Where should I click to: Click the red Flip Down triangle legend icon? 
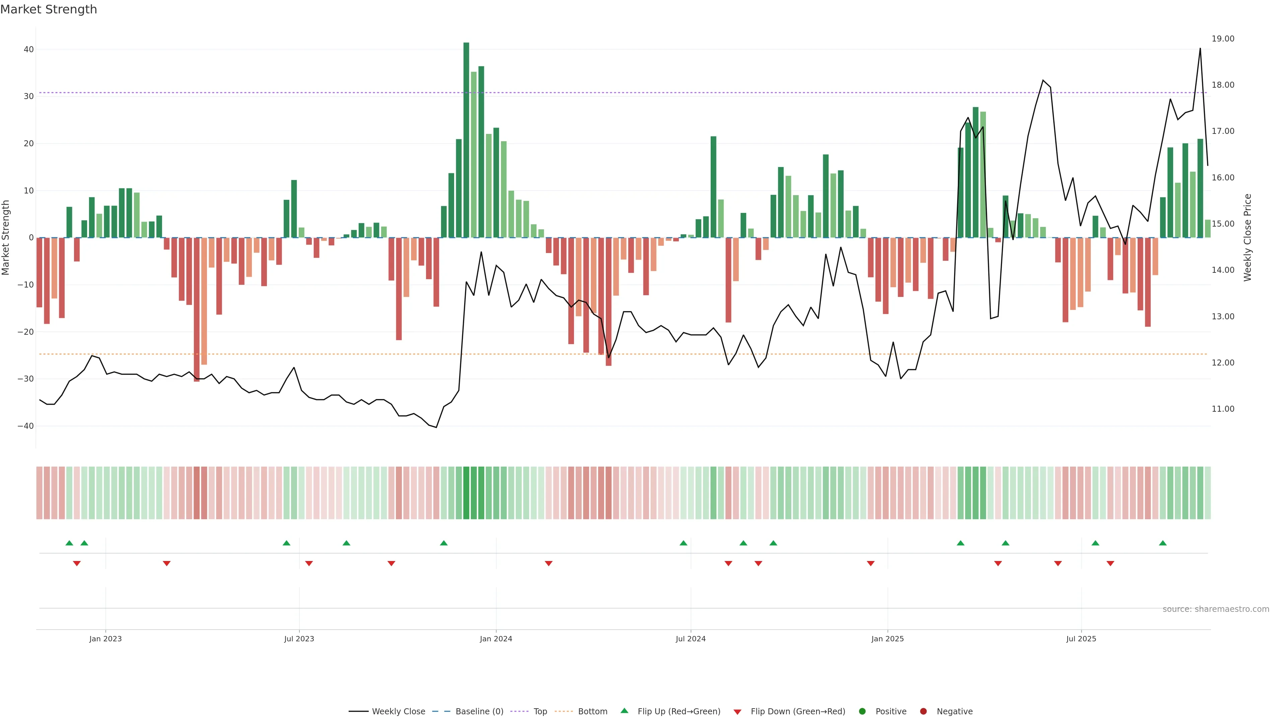737,712
